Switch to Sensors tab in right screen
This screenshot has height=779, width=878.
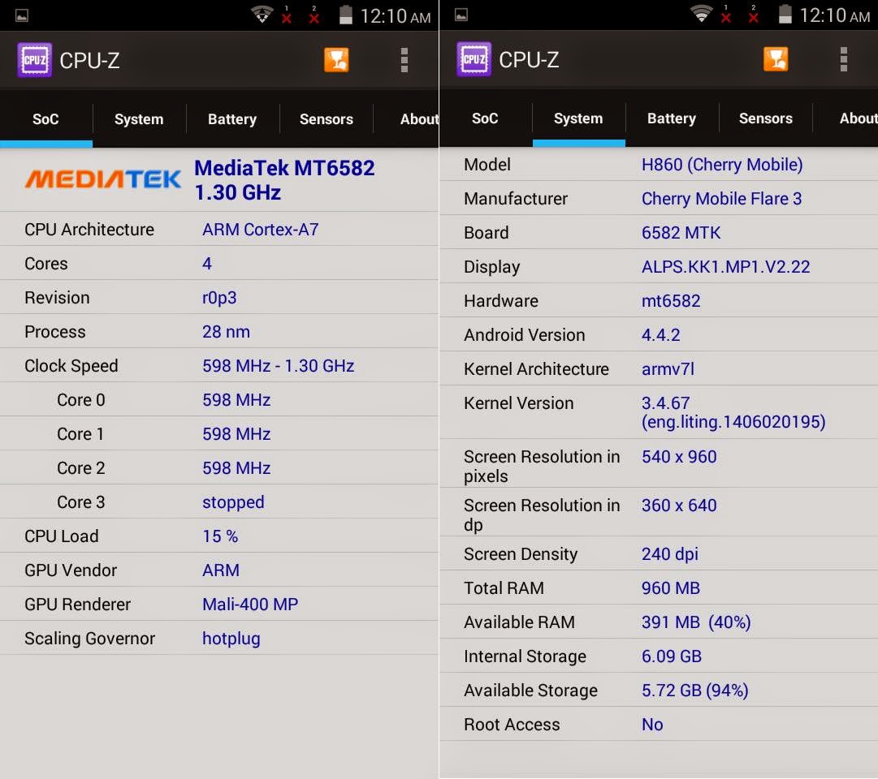765,118
